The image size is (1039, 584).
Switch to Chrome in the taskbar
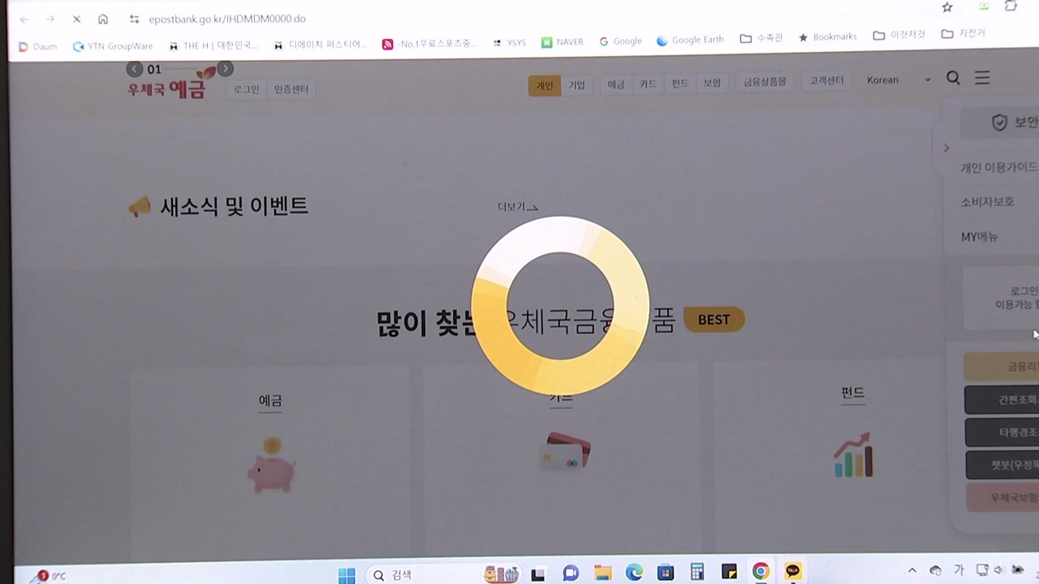(761, 571)
